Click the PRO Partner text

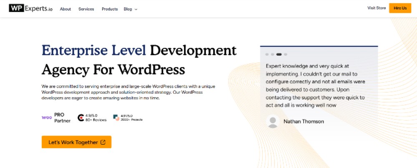[x=63, y=118]
